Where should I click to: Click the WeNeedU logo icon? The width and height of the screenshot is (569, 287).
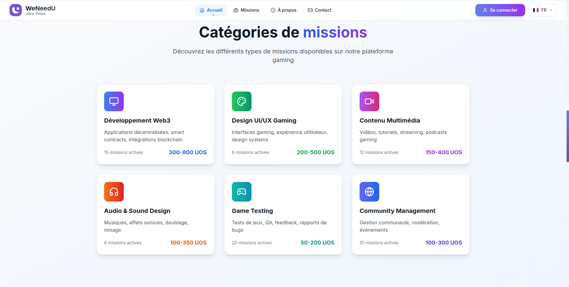(x=16, y=10)
